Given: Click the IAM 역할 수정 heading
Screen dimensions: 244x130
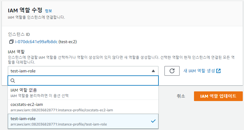Looking at the screenshot, I should (x=25, y=10).
